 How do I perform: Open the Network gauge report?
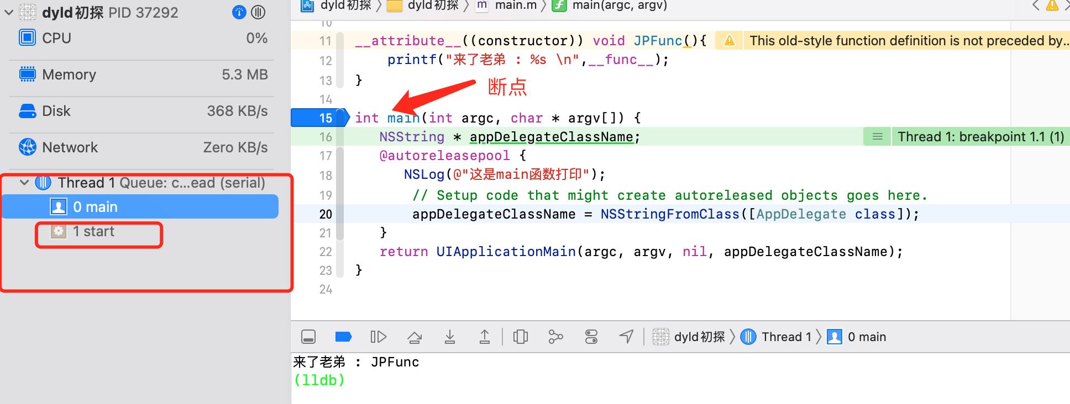click(x=143, y=147)
